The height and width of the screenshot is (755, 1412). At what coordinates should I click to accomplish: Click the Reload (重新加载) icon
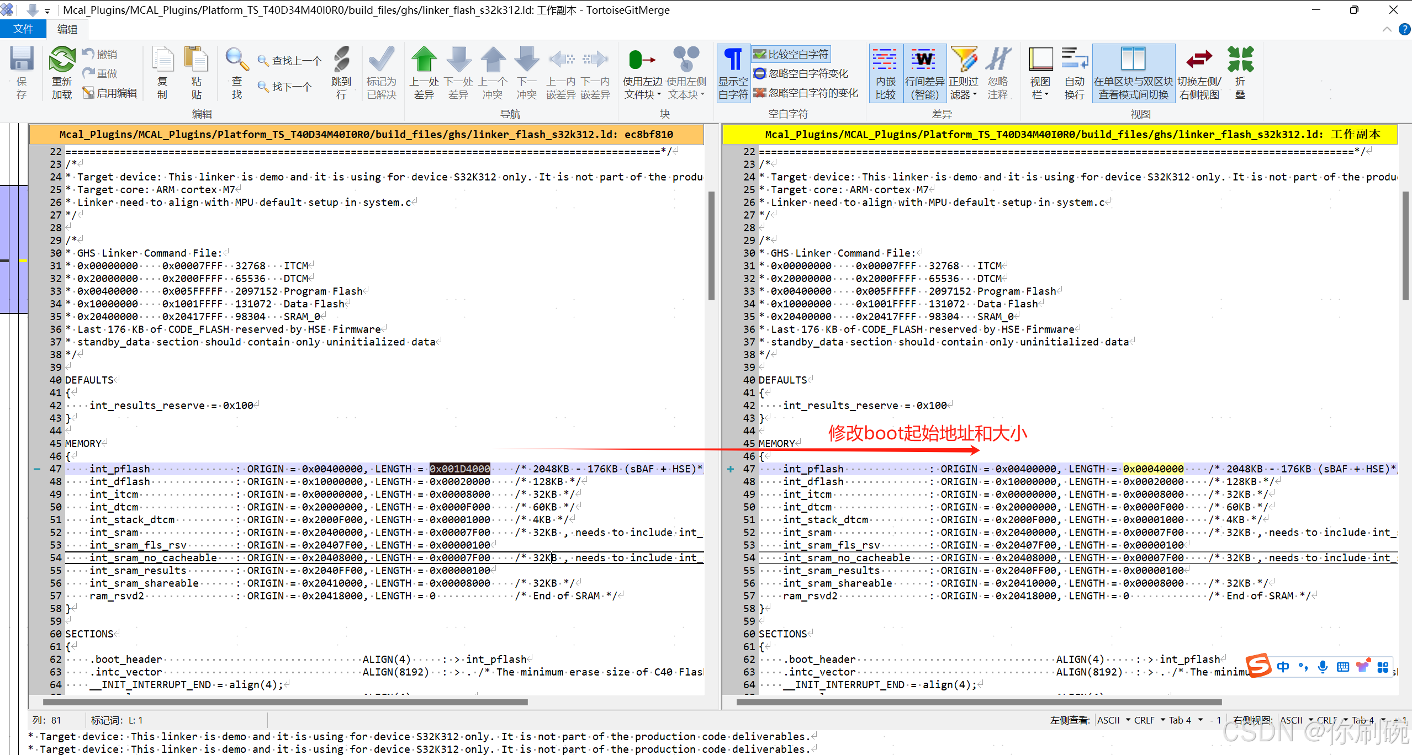(61, 72)
